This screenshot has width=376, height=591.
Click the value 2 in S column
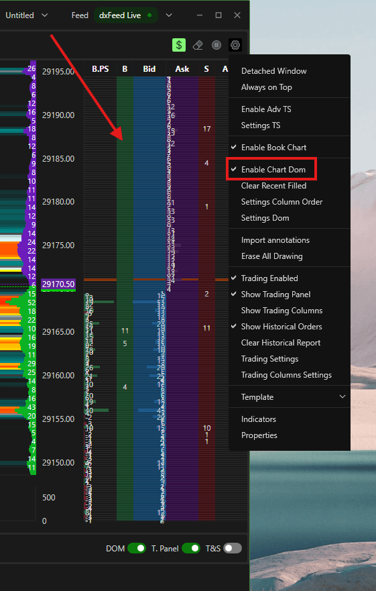[x=206, y=294]
